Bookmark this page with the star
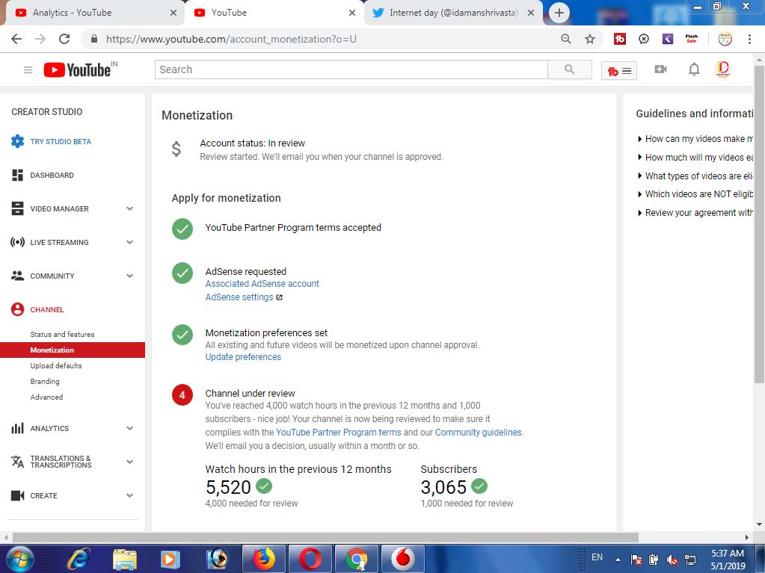The image size is (765, 573). click(x=590, y=39)
